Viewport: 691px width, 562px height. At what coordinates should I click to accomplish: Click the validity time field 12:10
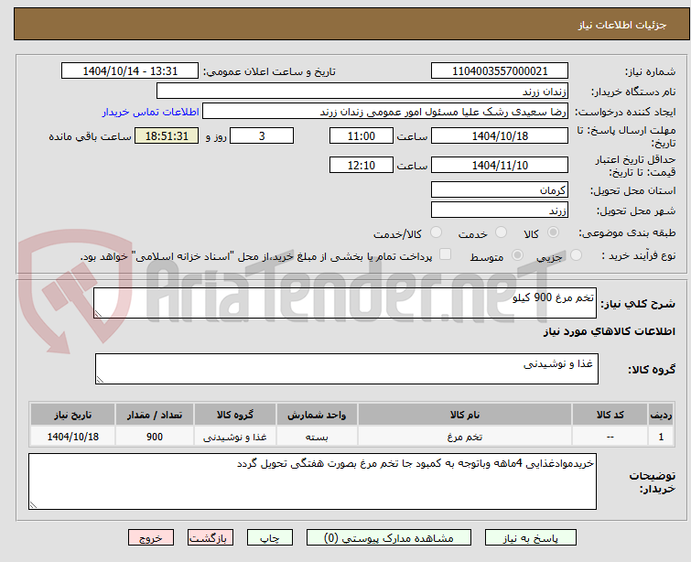click(362, 166)
